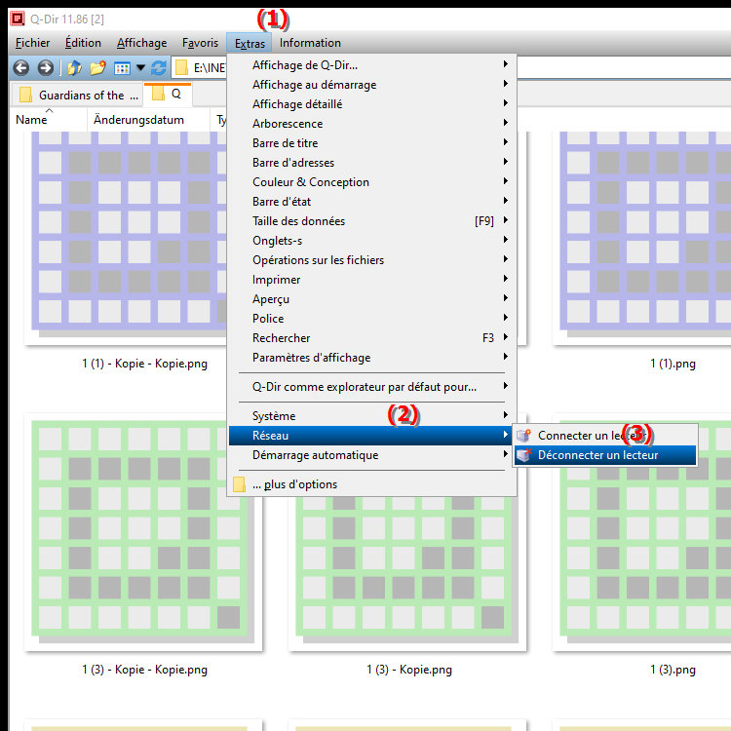Click the view mode grid icon
Viewport: 731px width, 731px height.
tap(122, 68)
